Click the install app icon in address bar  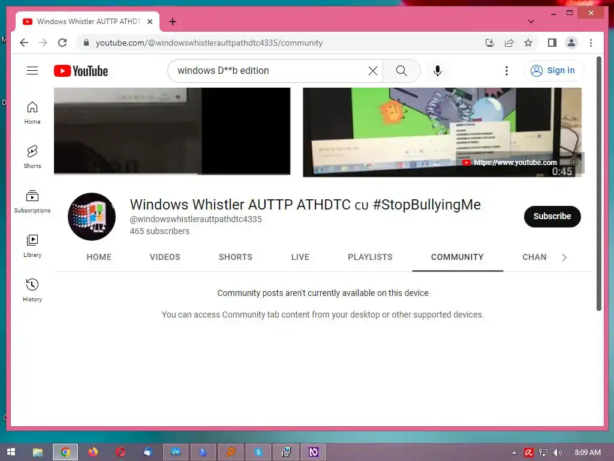(489, 43)
